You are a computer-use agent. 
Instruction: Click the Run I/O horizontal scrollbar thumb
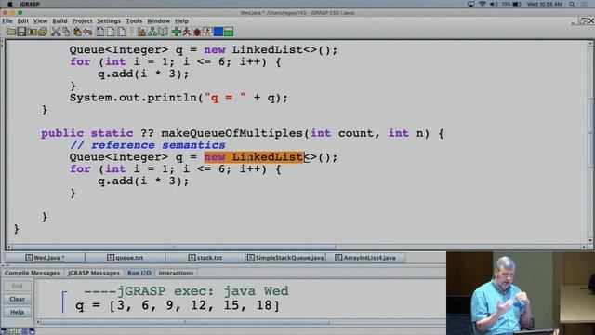tap(185, 322)
